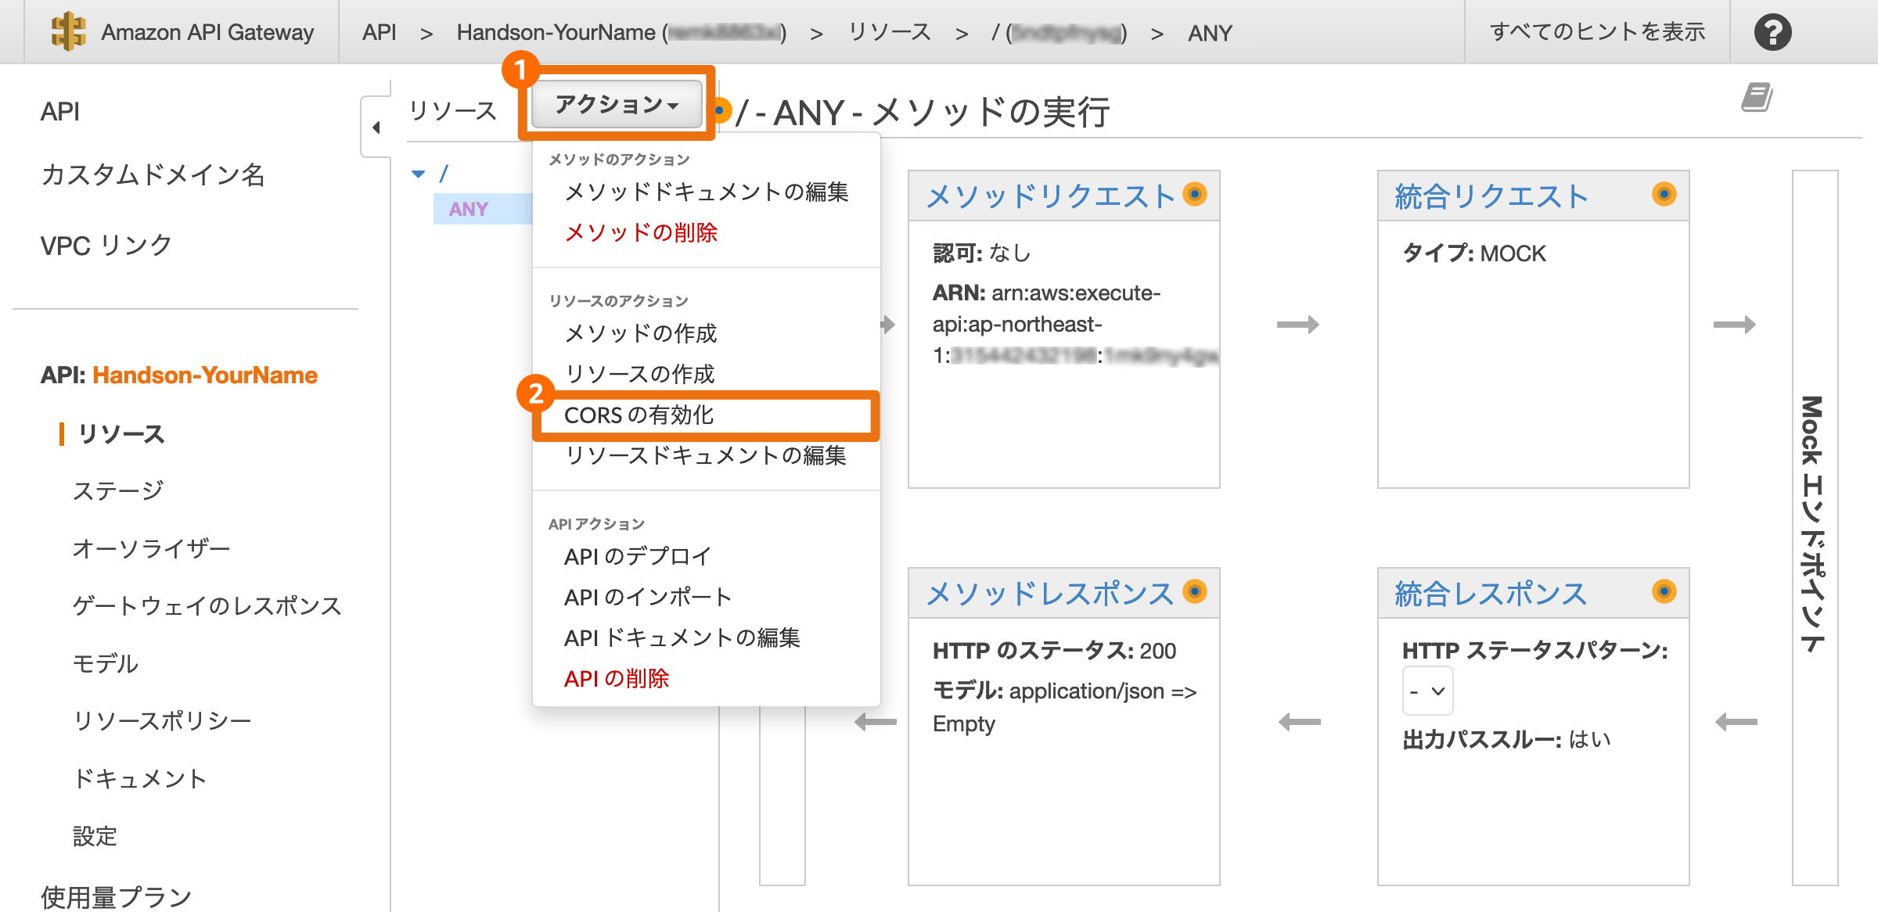Open the アクション dropdown button
This screenshot has width=1878, height=912.
point(617,104)
